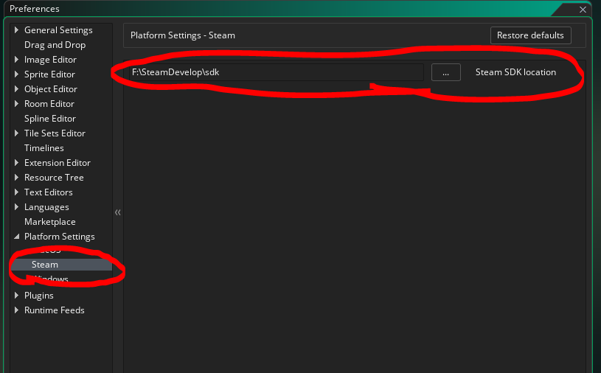
Task: Select Extension Editor preferences
Action: tap(57, 163)
